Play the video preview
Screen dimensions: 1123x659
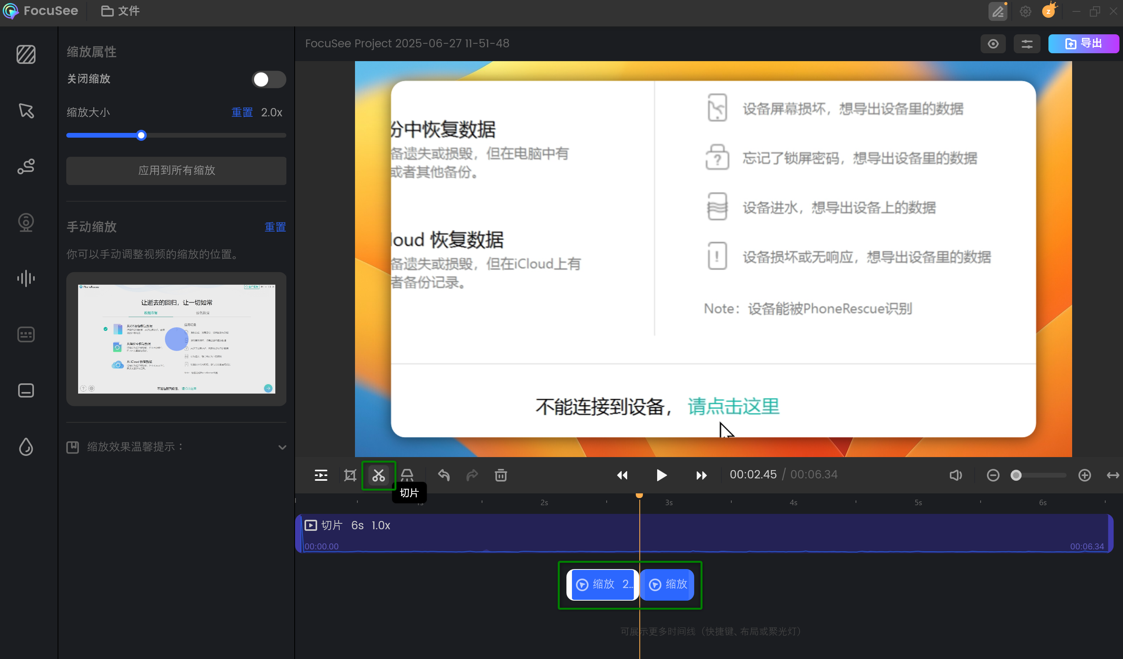(661, 476)
